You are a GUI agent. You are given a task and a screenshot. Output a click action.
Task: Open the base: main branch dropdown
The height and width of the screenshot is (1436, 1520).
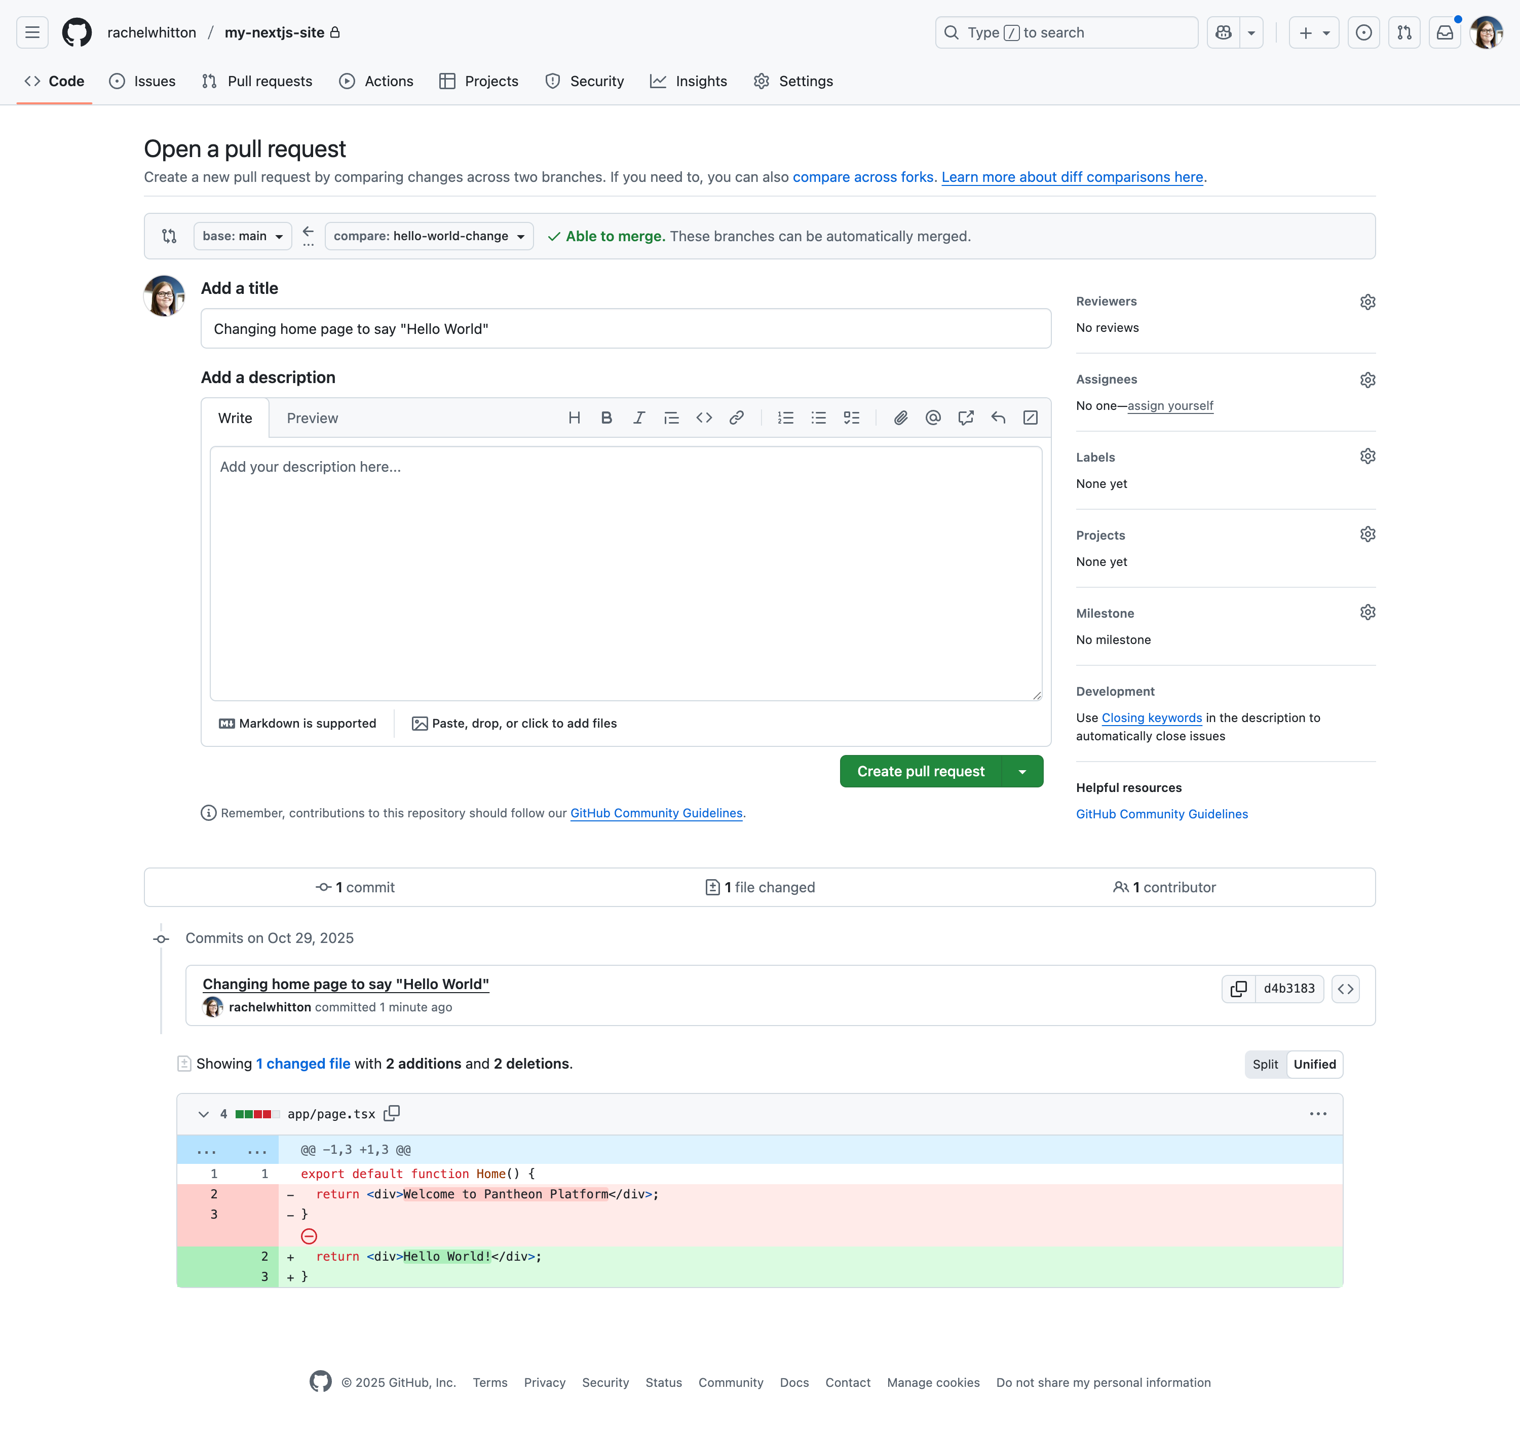click(x=243, y=236)
